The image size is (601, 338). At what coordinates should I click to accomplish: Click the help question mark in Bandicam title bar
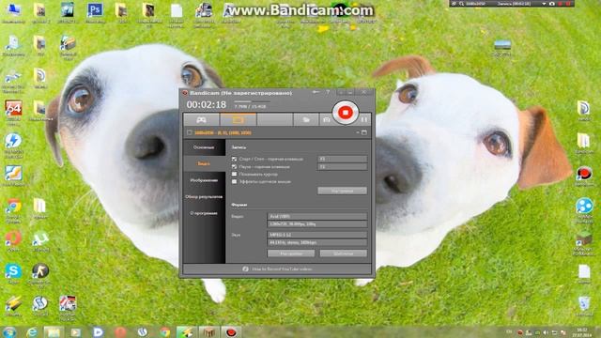pyautogui.click(x=328, y=92)
